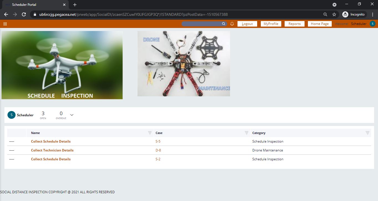Open Chrome three-dot menu
The image size is (378, 201).
[372, 14]
